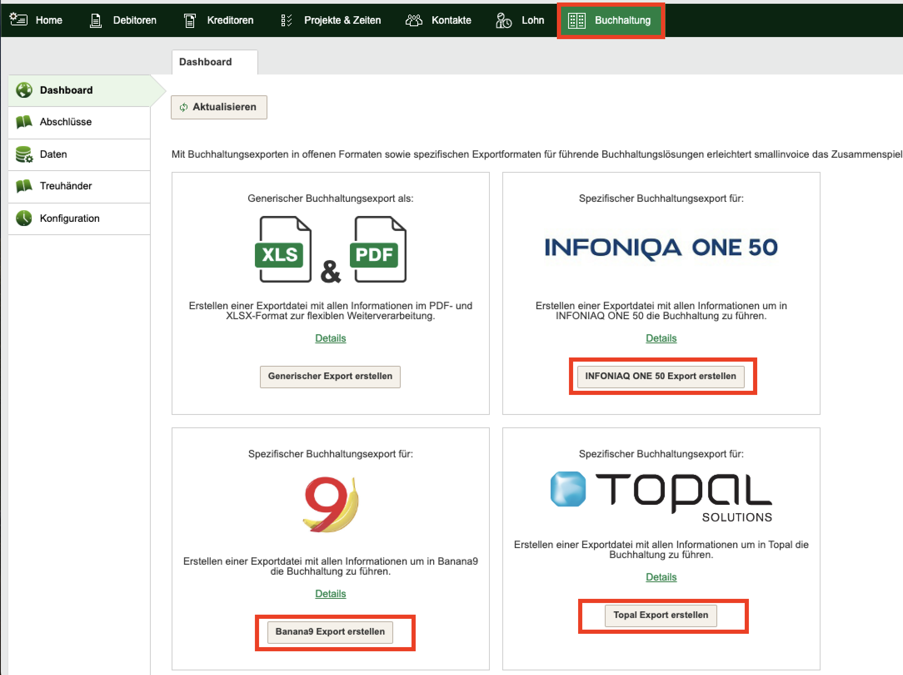903x675 pixels.
Task: Open Details link under INFONIAQ ONE 50
Action: point(661,338)
